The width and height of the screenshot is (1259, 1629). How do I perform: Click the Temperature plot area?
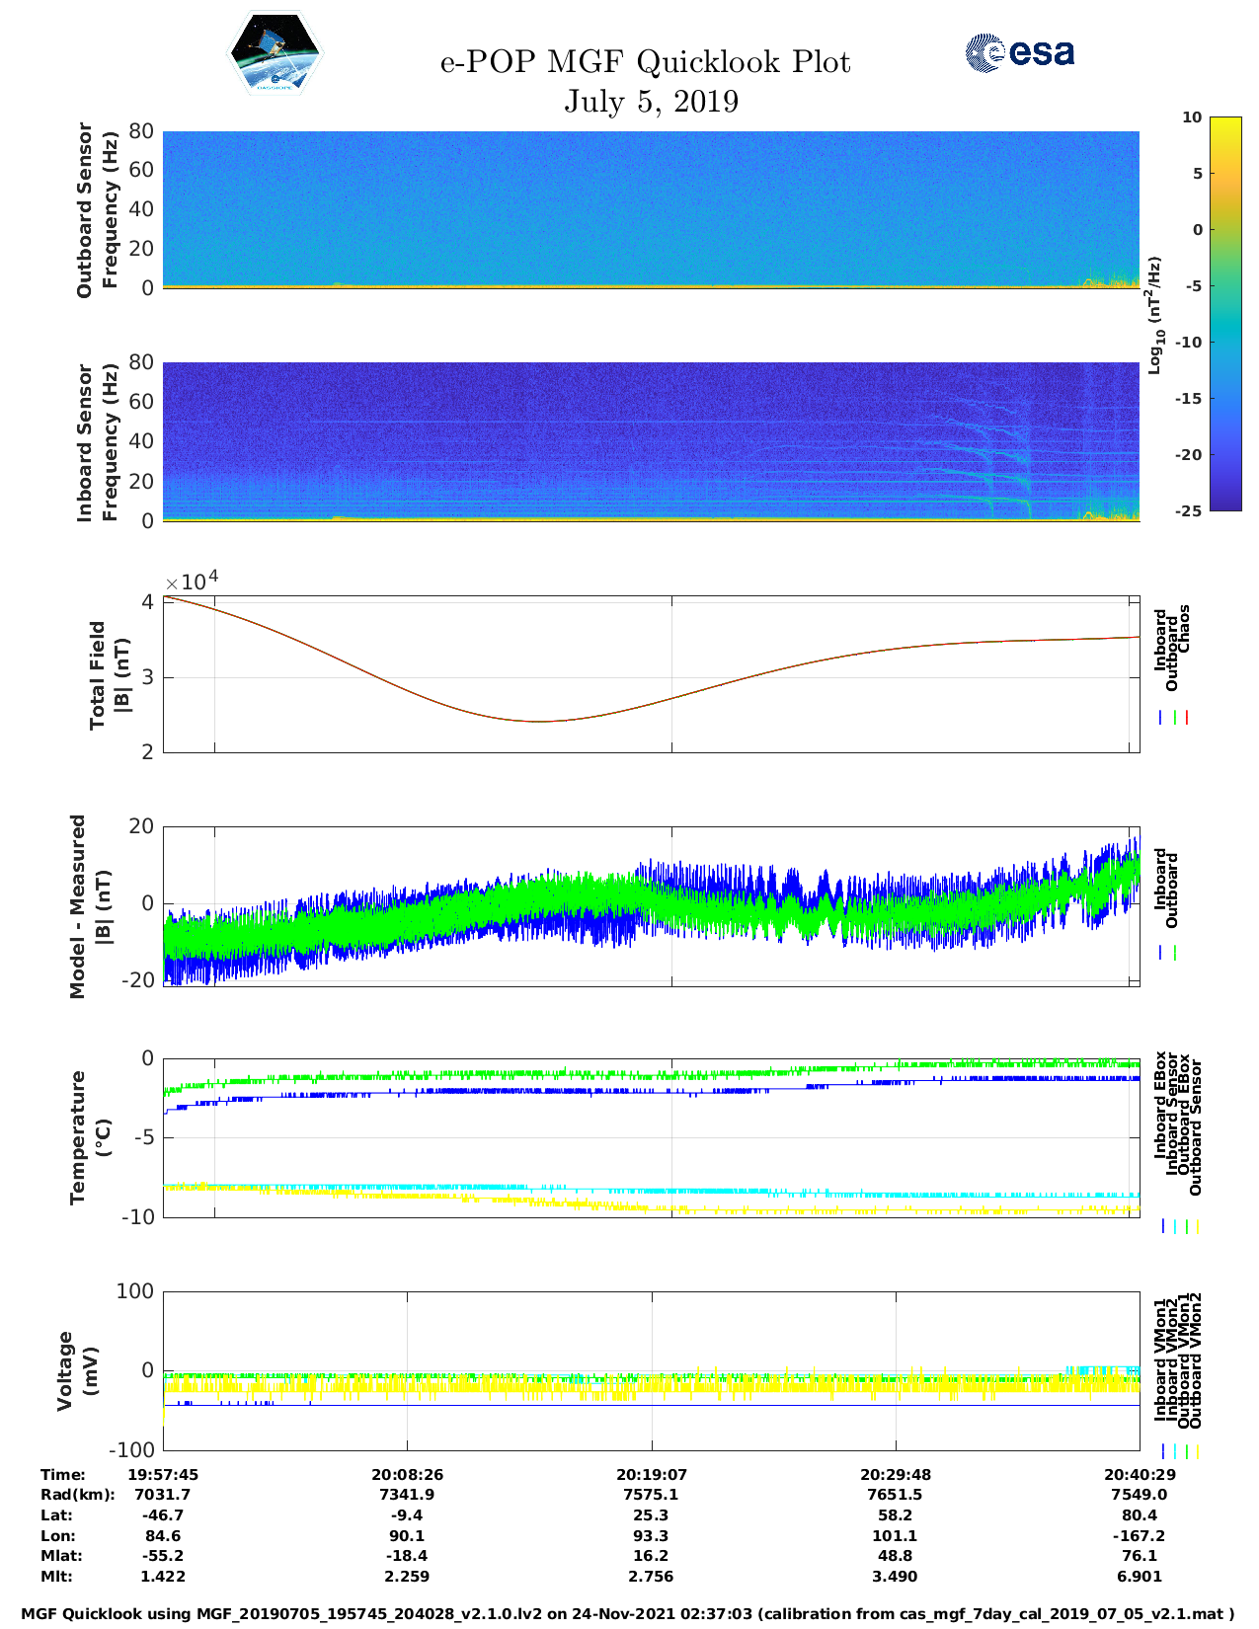coord(651,1137)
